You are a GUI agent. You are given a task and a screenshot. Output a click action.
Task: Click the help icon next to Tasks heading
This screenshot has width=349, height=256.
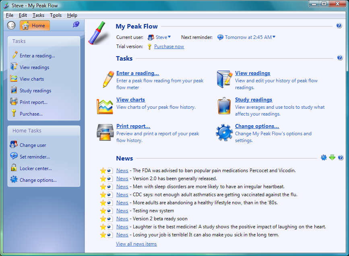(x=340, y=58)
